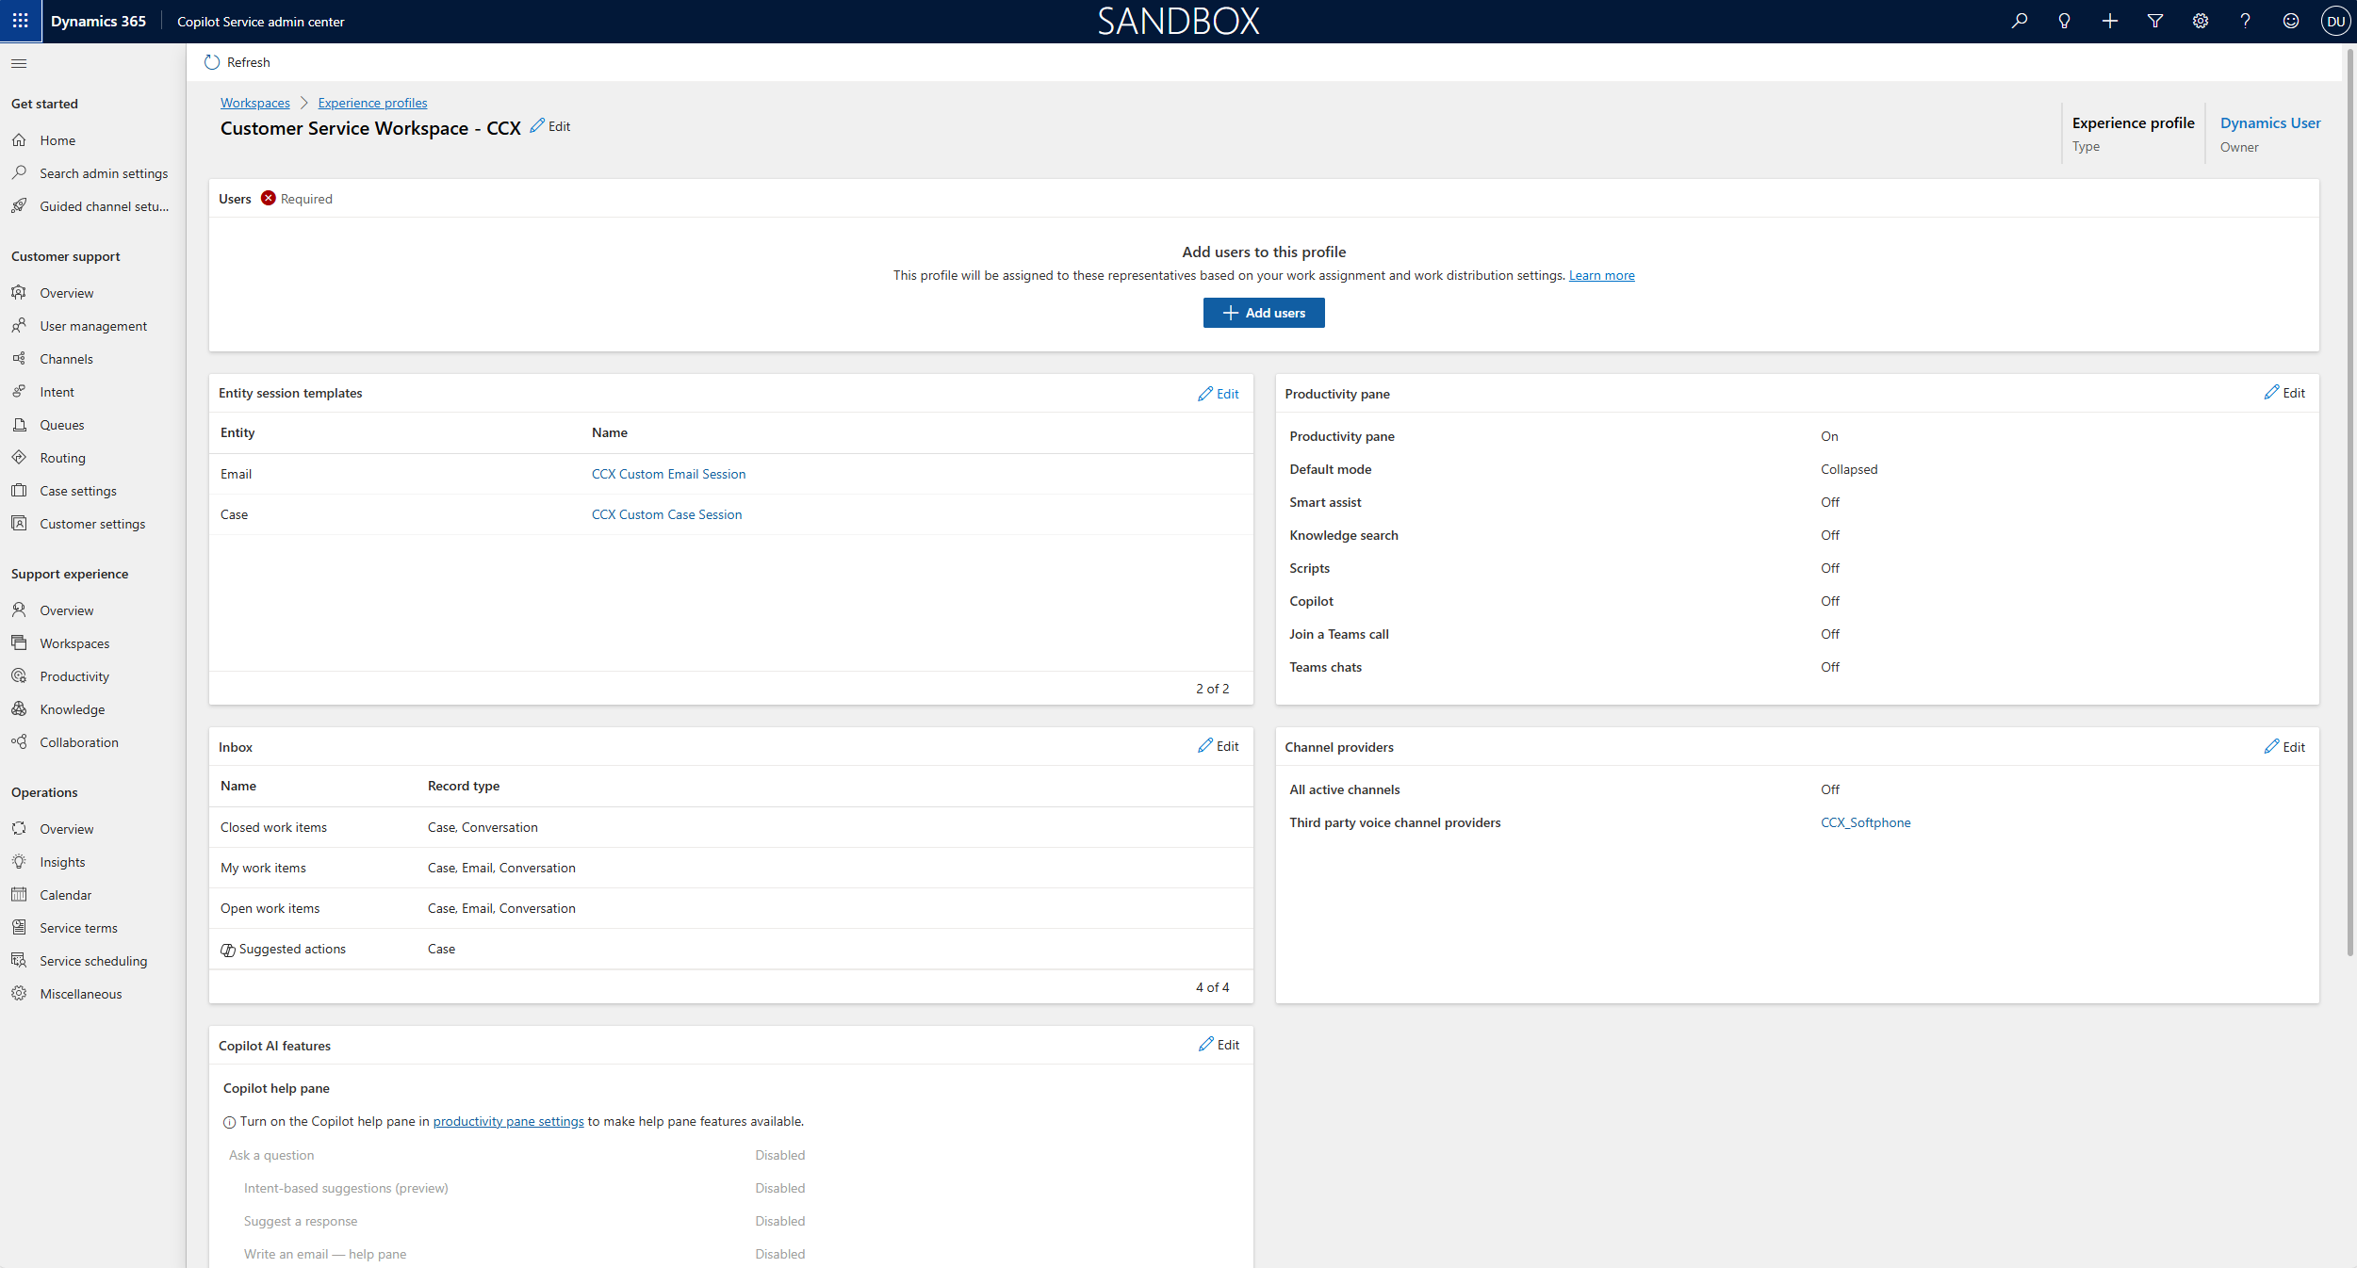Click the search magnifier icon in header
This screenshot has height=1268, width=2357.
point(2019,21)
